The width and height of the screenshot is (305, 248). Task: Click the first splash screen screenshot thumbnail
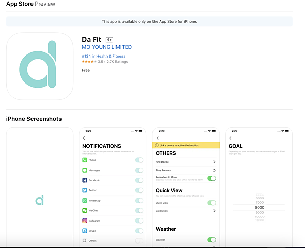(x=40, y=187)
